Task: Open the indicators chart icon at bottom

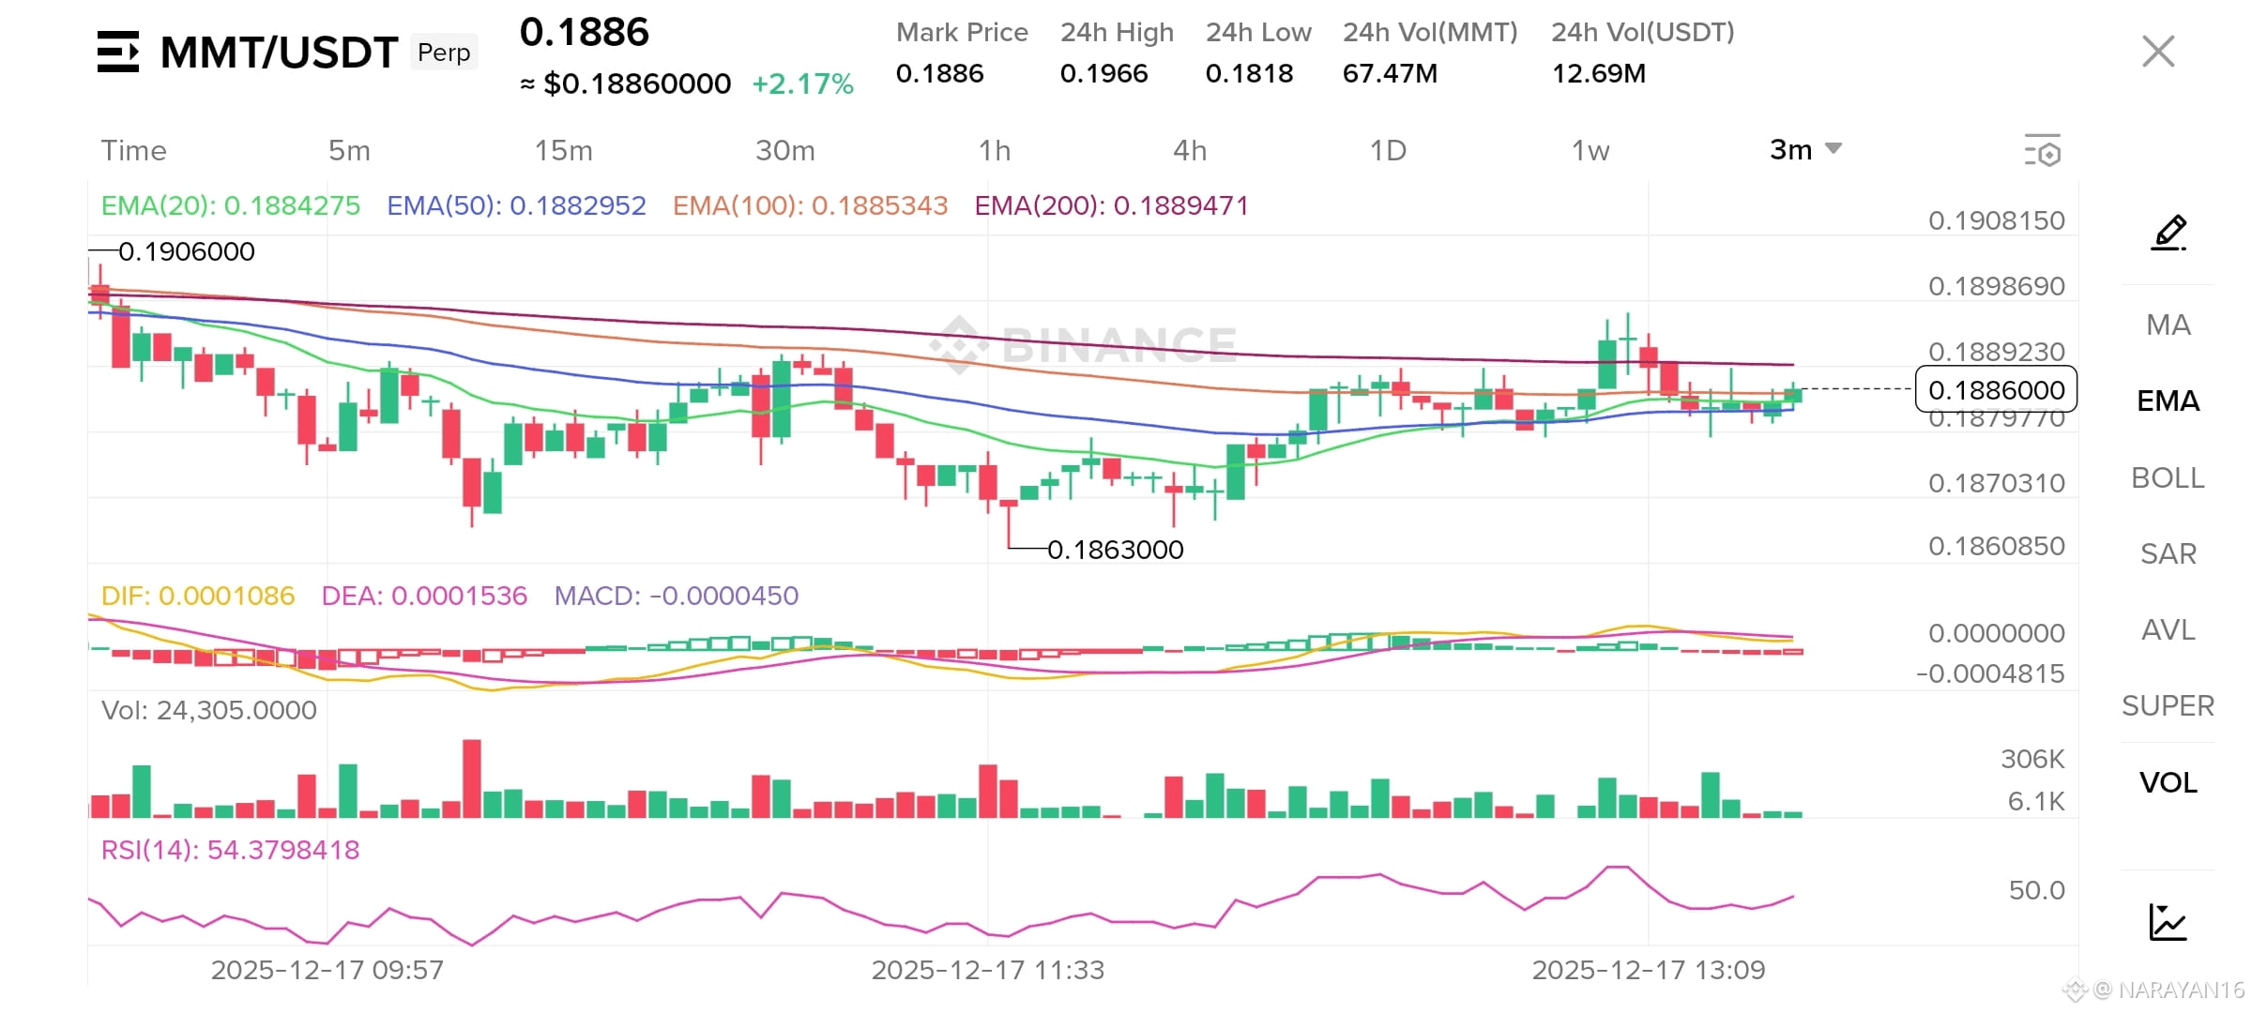Action: pyautogui.click(x=2168, y=922)
